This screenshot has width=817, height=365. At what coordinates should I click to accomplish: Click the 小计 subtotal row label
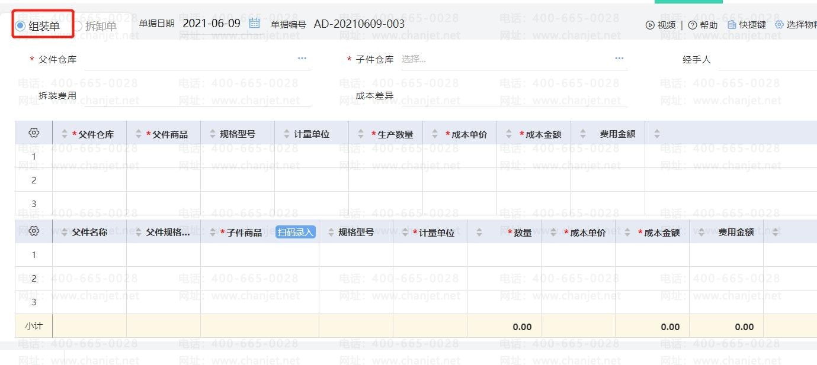[34, 326]
